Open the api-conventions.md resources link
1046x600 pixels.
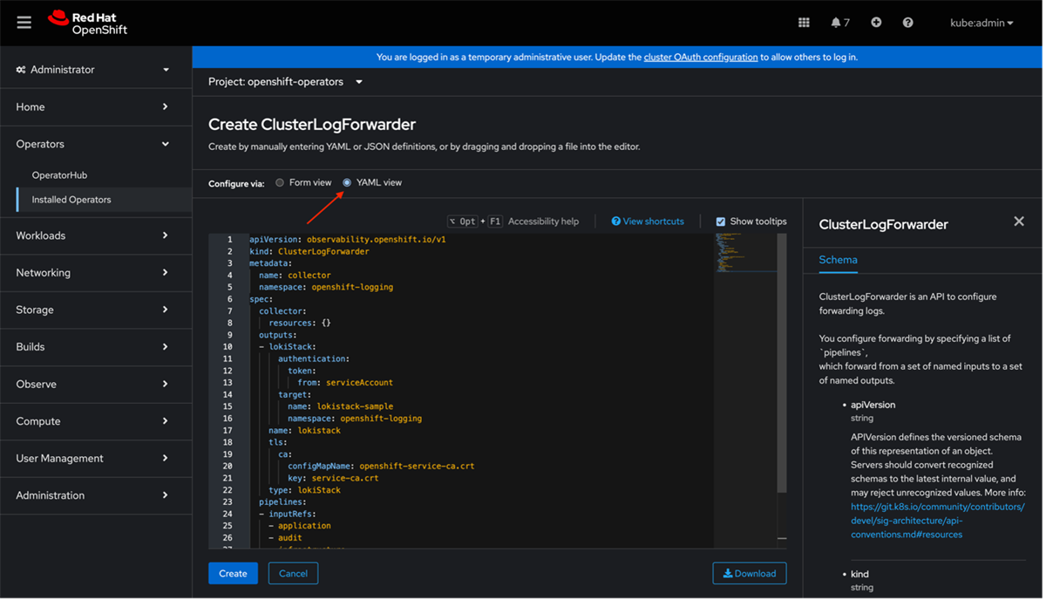(x=938, y=521)
